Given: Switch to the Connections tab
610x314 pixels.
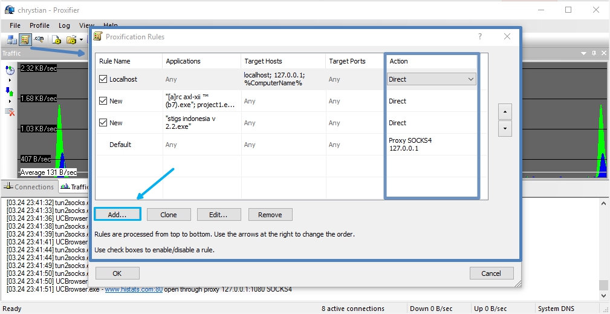Looking at the screenshot, I should [29, 187].
